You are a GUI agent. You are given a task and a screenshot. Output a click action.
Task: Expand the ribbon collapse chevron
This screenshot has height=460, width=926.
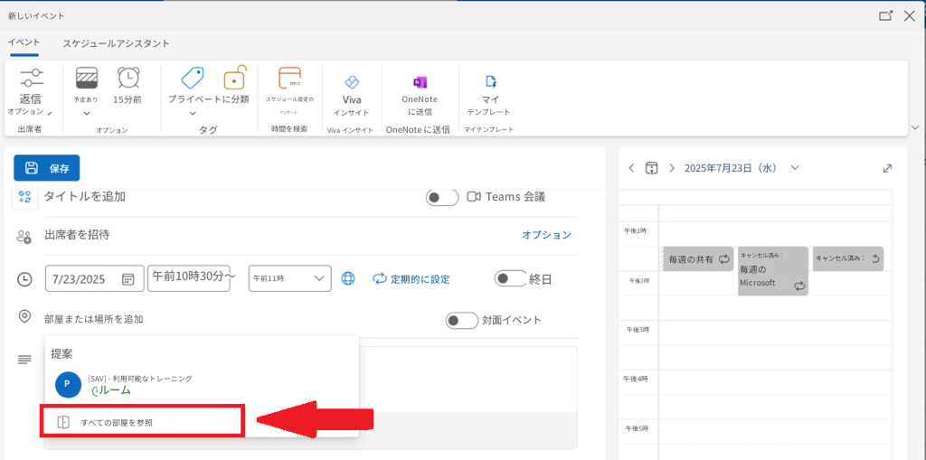pos(915,127)
